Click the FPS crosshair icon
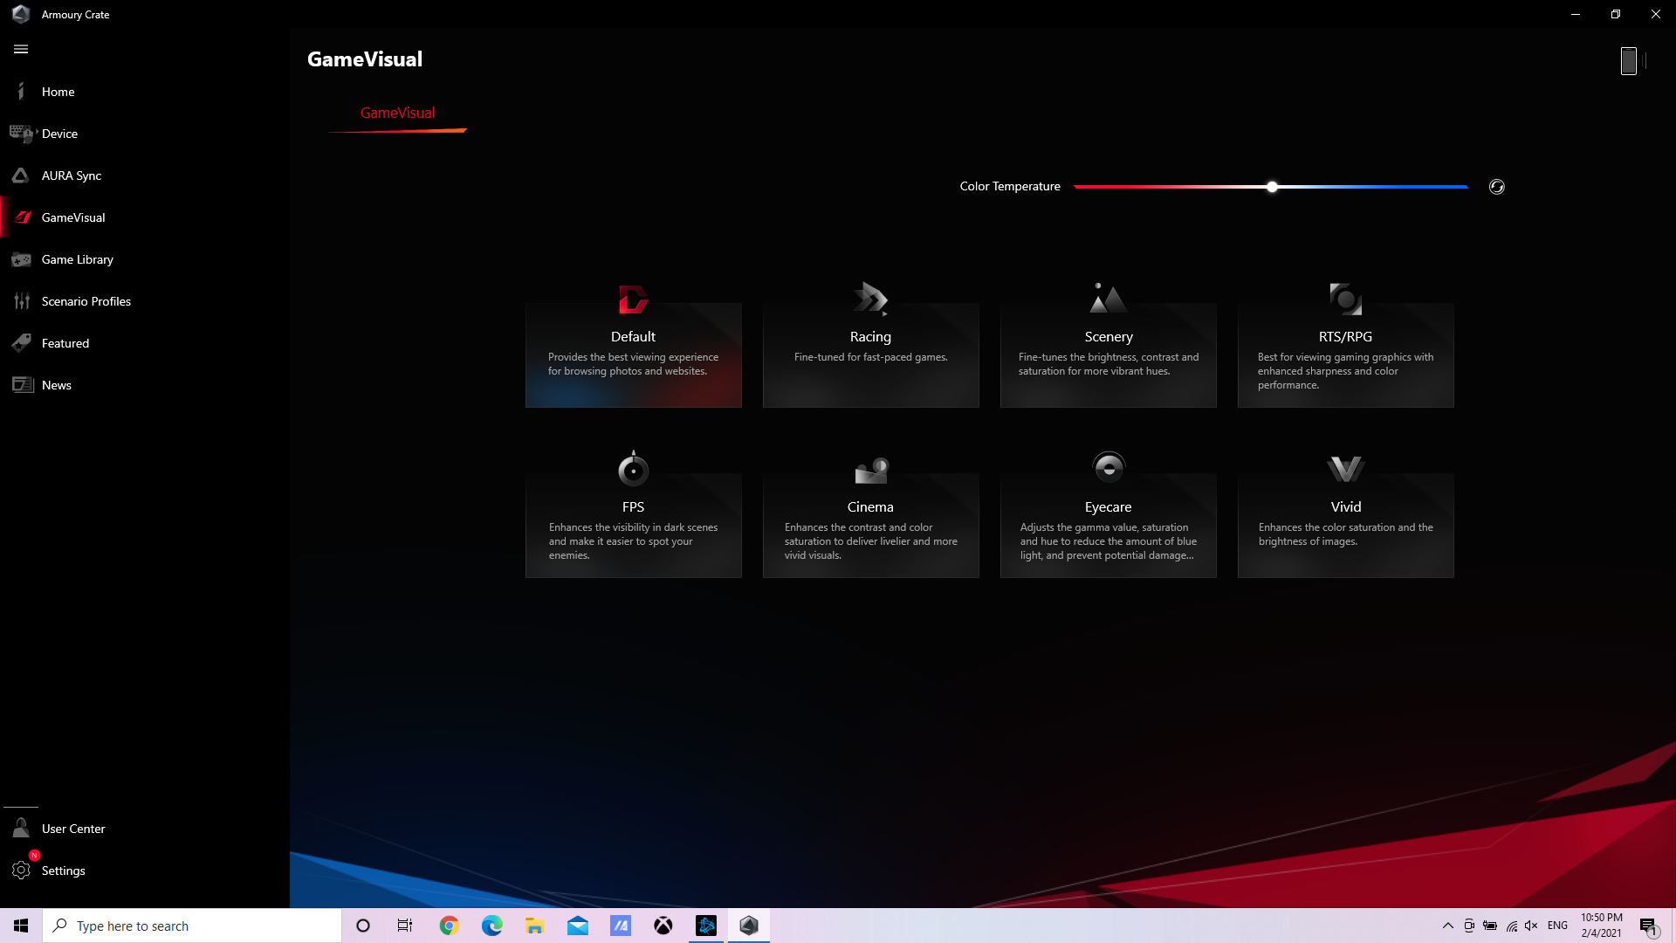 click(x=633, y=469)
